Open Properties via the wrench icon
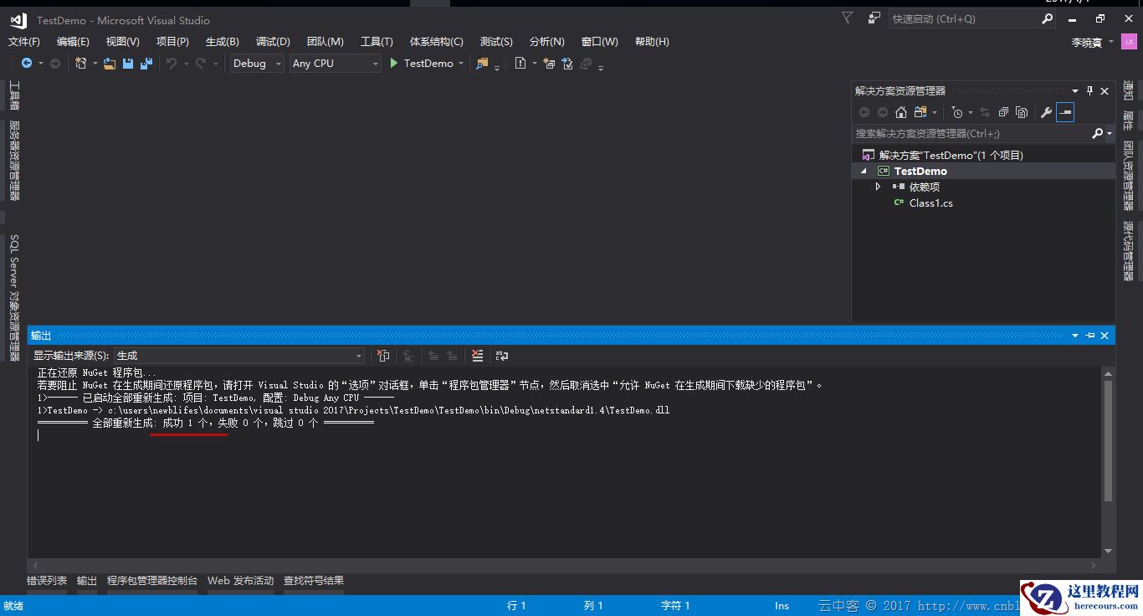The image size is (1143, 616). [x=1046, y=112]
